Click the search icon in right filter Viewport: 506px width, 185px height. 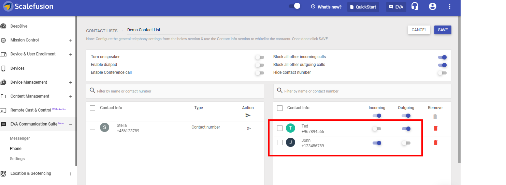point(279,90)
